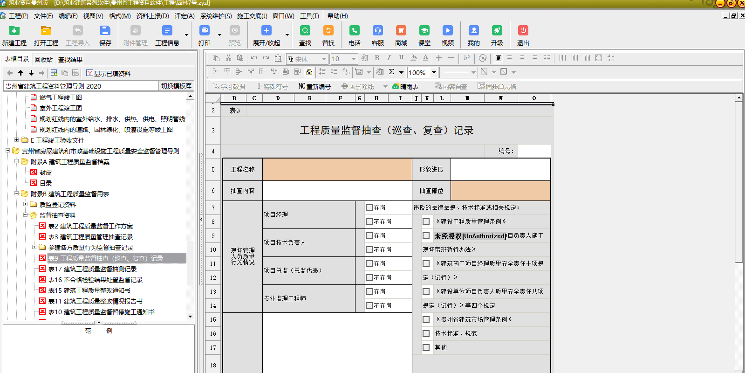Viewport: 745px width, 373px height.
Task: Open the zoom 100% dropdown
Action: tap(434, 72)
